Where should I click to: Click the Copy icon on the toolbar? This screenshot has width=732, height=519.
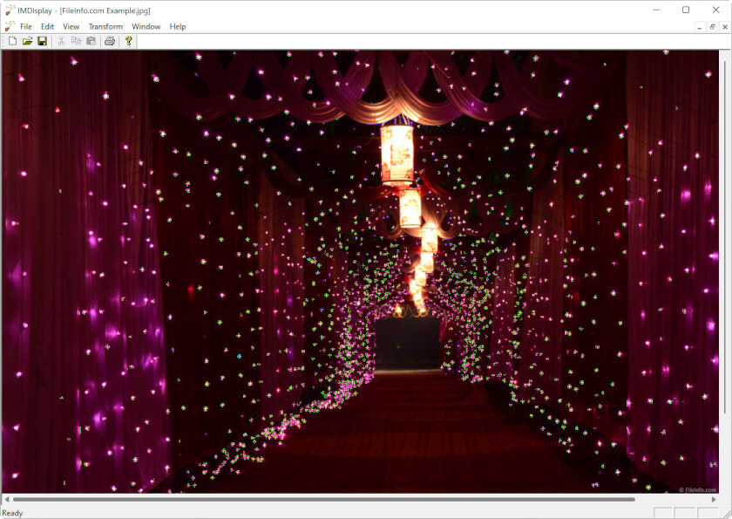(x=77, y=42)
